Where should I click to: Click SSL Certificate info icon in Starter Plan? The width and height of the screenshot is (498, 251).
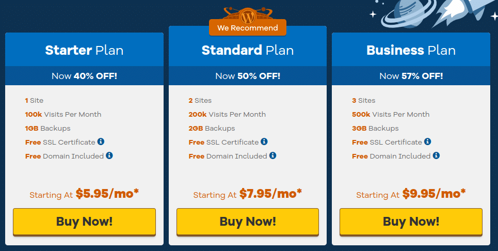(101, 142)
